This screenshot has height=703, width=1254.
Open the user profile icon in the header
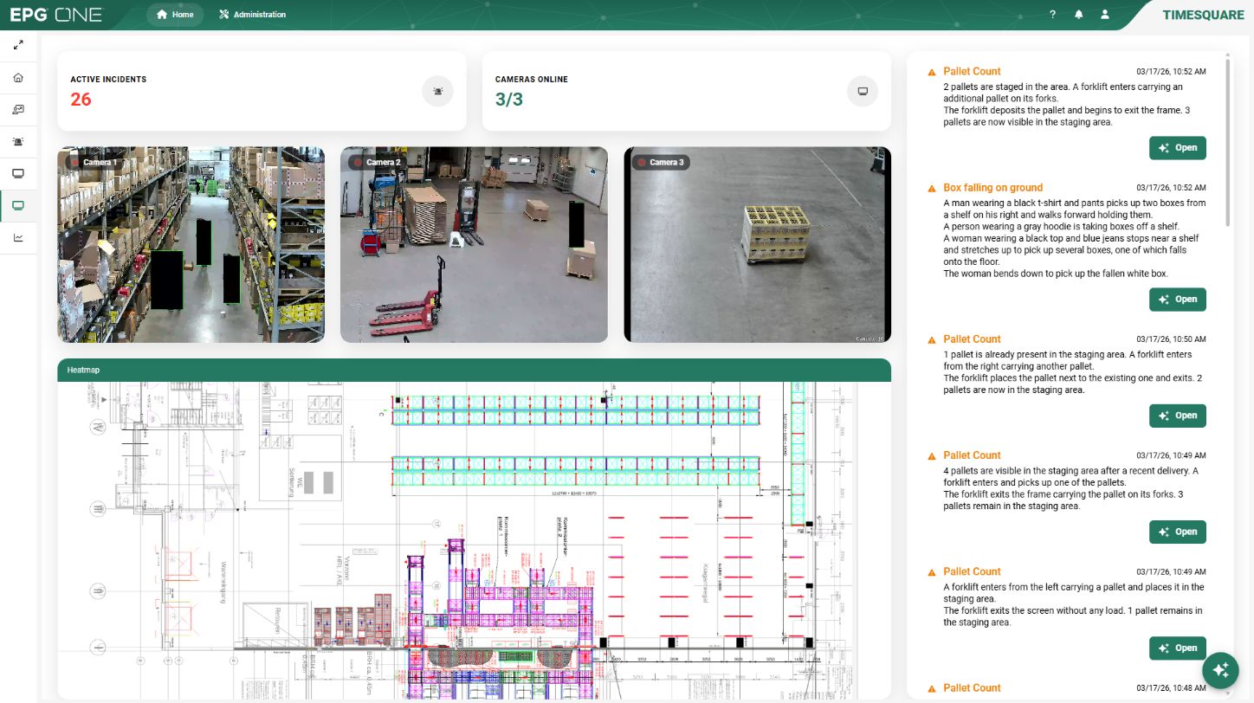pyautogui.click(x=1104, y=15)
